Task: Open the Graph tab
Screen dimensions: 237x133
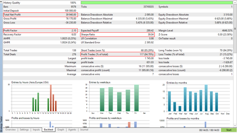Action: point(61,130)
